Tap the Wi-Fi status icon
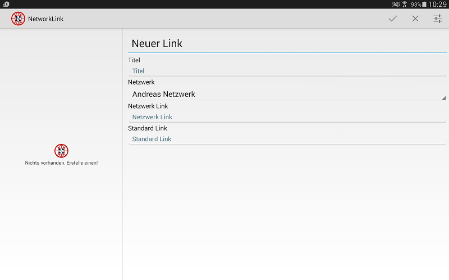Viewport: 449px width, 280px height. pos(404,4)
